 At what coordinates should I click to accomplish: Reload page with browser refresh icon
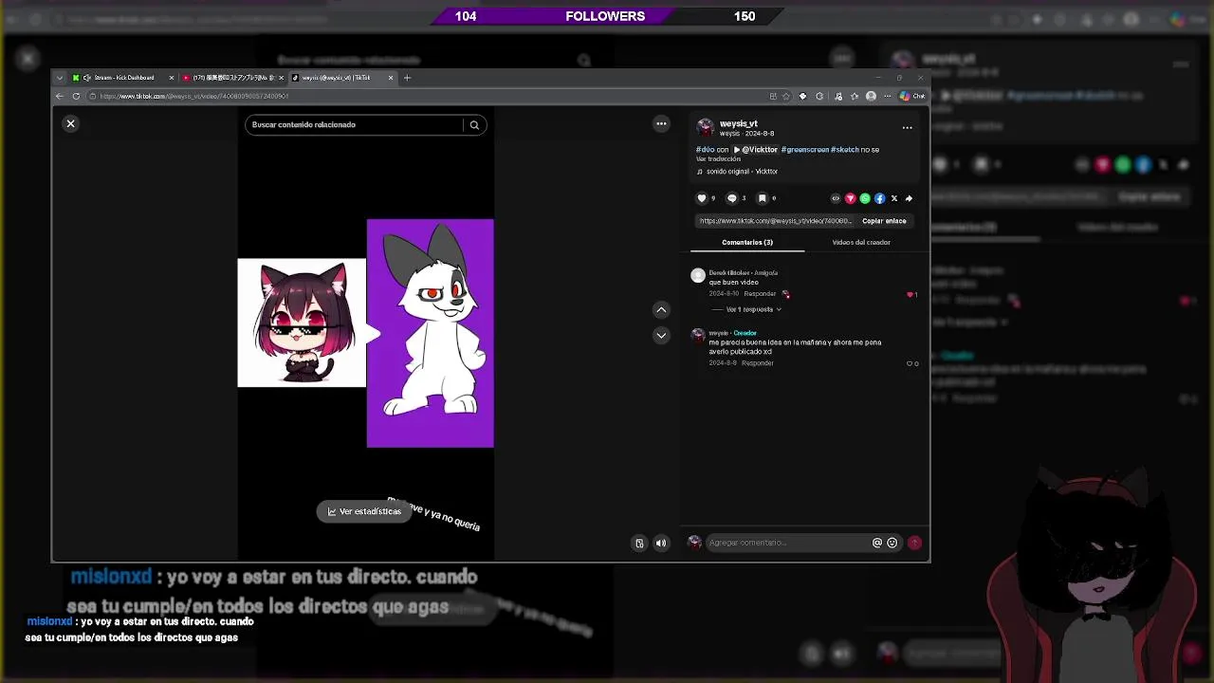click(x=76, y=96)
